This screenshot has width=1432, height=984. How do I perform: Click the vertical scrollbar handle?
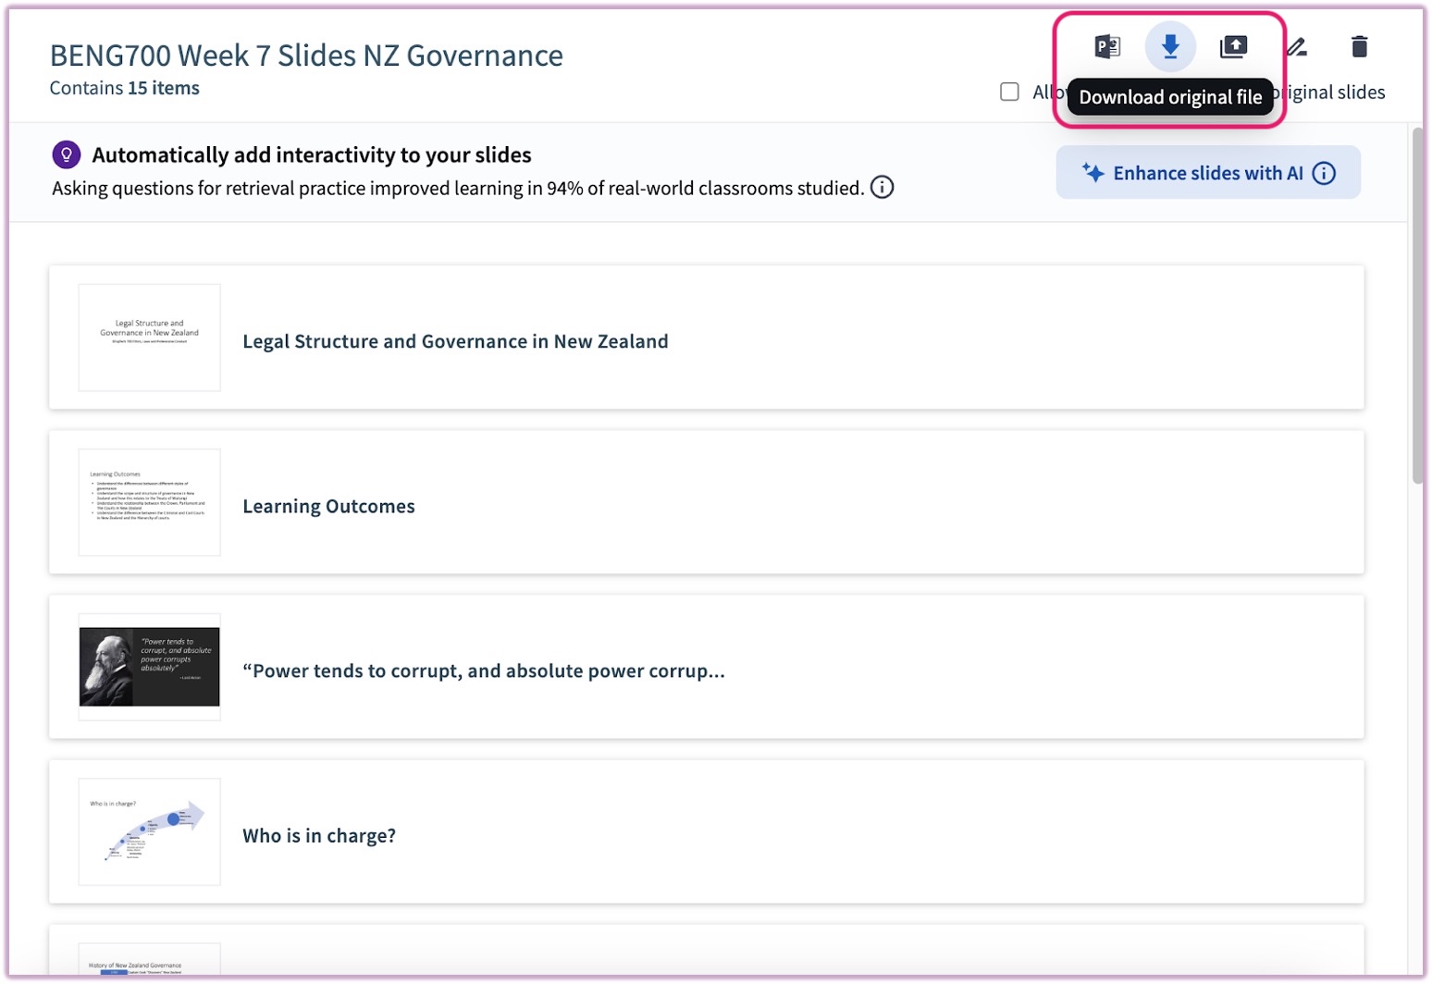(x=1417, y=305)
